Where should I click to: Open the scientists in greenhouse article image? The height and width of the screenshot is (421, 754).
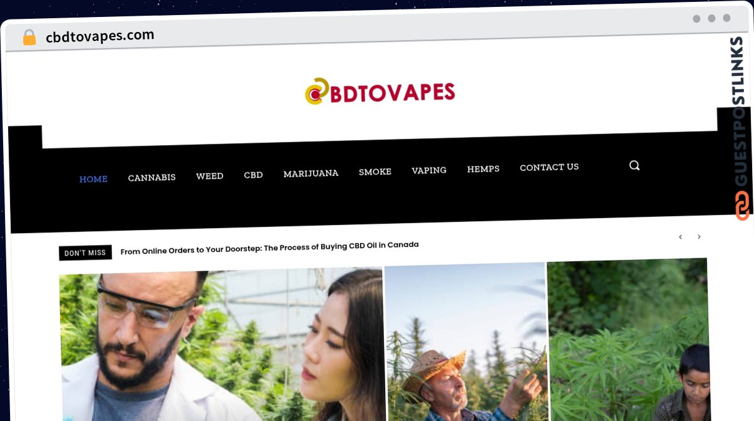[221, 344]
